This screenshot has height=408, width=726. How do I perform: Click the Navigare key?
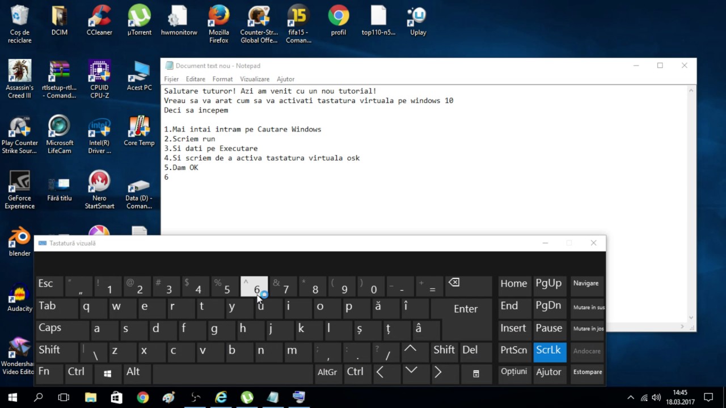tap(586, 286)
